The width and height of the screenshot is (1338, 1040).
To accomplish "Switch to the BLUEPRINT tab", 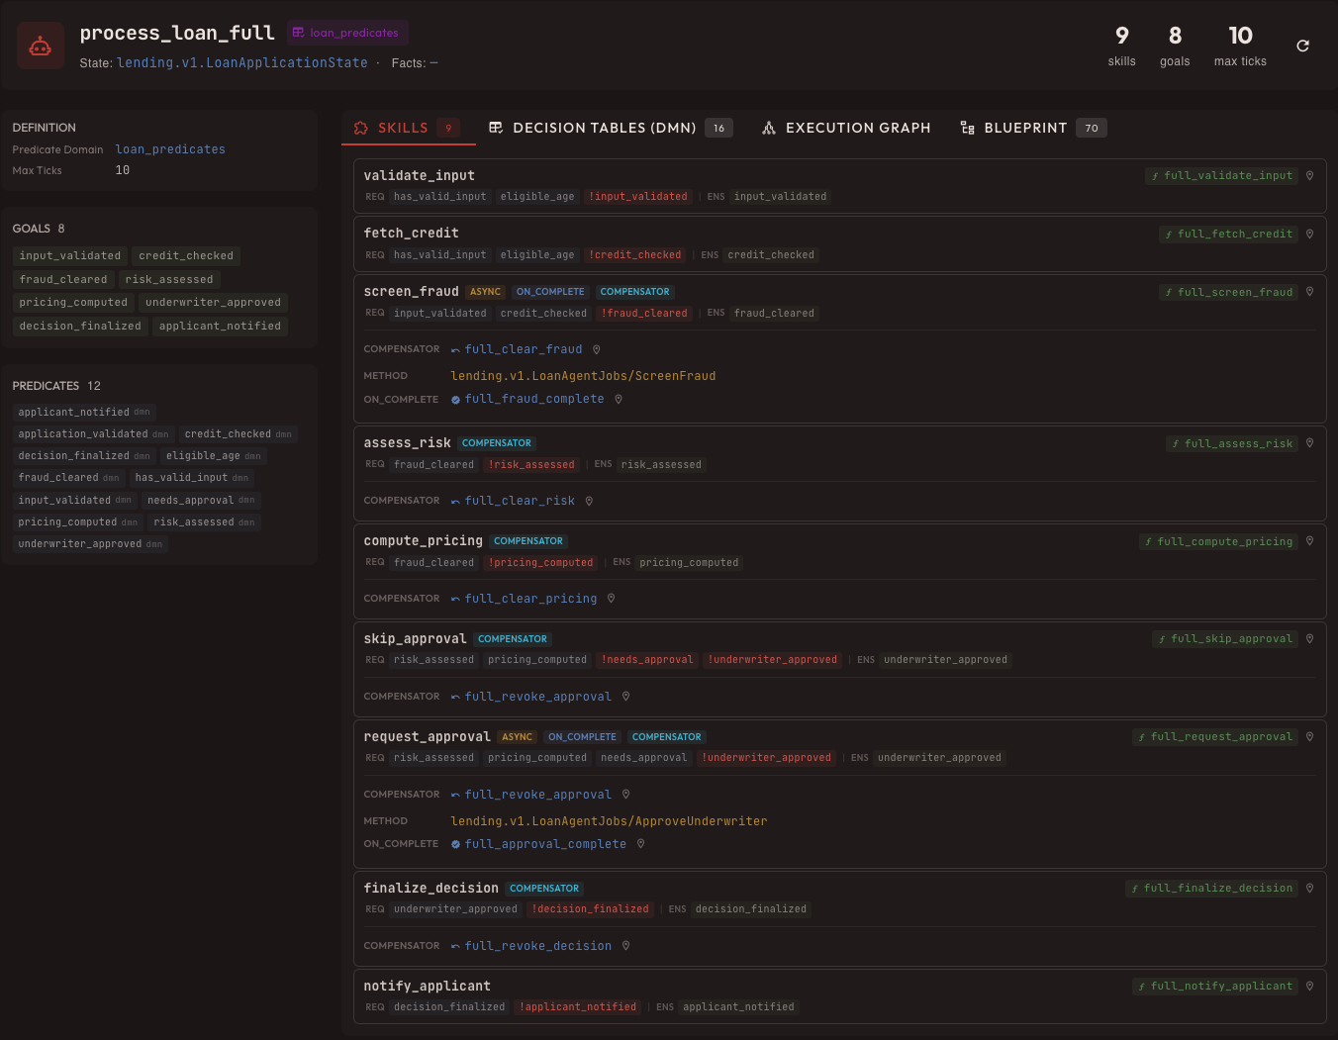I will click(1025, 128).
